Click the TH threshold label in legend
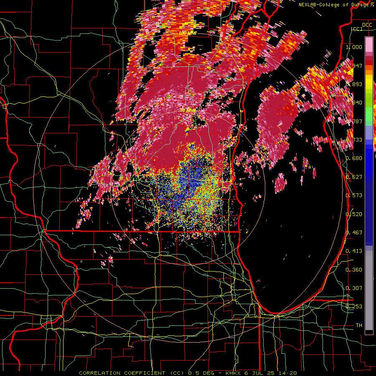Screen dimensions: 376x376 click(359, 325)
